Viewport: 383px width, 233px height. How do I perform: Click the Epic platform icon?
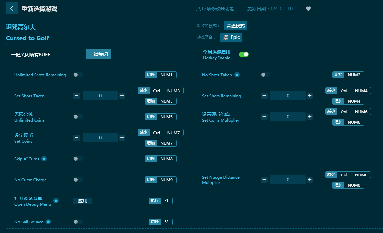(x=226, y=37)
